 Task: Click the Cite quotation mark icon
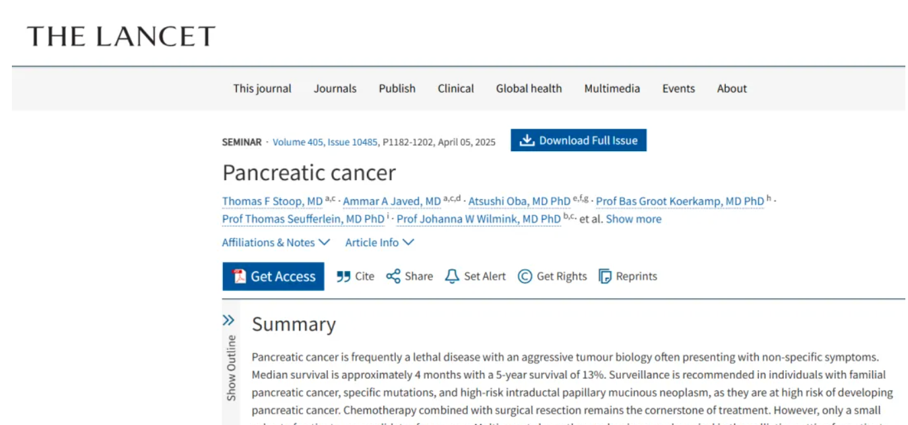click(343, 277)
